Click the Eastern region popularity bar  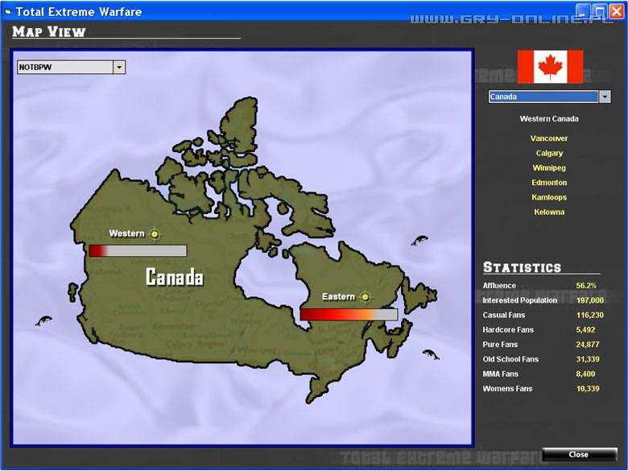click(349, 314)
